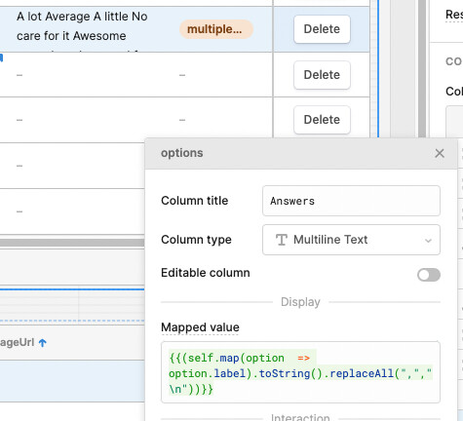Click the Mapped value label
This screenshot has width=463, height=421.
(200, 327)
